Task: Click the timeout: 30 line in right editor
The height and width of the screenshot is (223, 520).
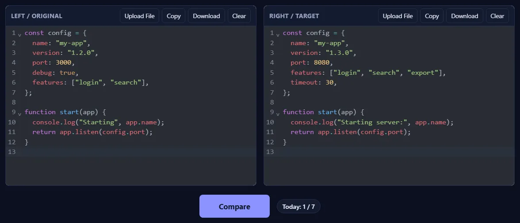Action: [314, 83]
